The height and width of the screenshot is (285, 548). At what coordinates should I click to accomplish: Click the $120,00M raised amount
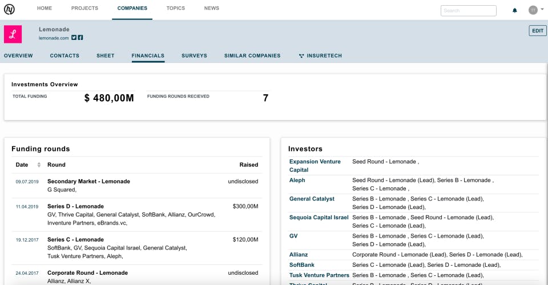click(x=245, y=239)
